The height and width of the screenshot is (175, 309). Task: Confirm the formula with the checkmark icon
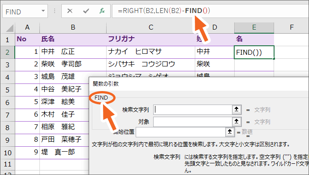click(86, 11)
